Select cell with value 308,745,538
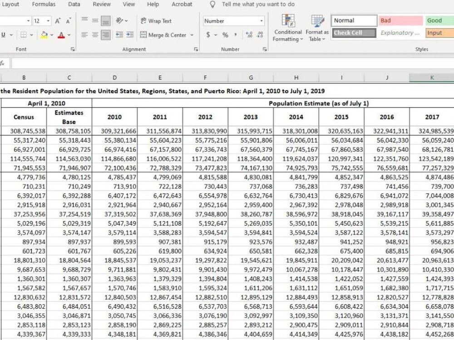 (x=24, y=131)
